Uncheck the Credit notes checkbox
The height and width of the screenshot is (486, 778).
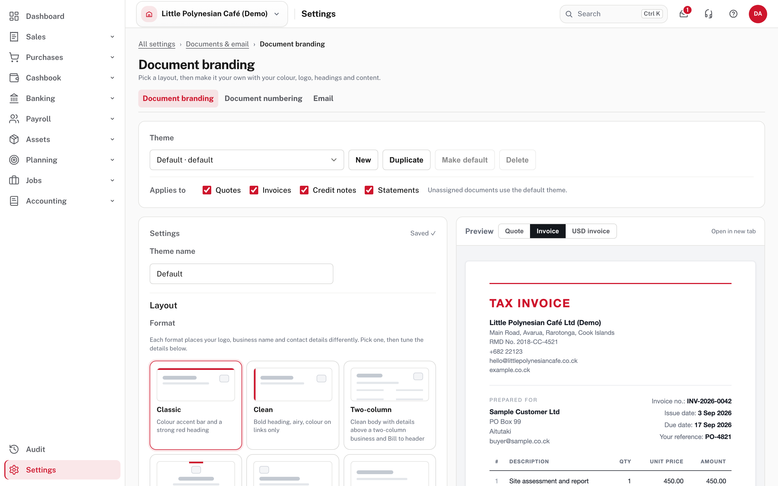304,190
